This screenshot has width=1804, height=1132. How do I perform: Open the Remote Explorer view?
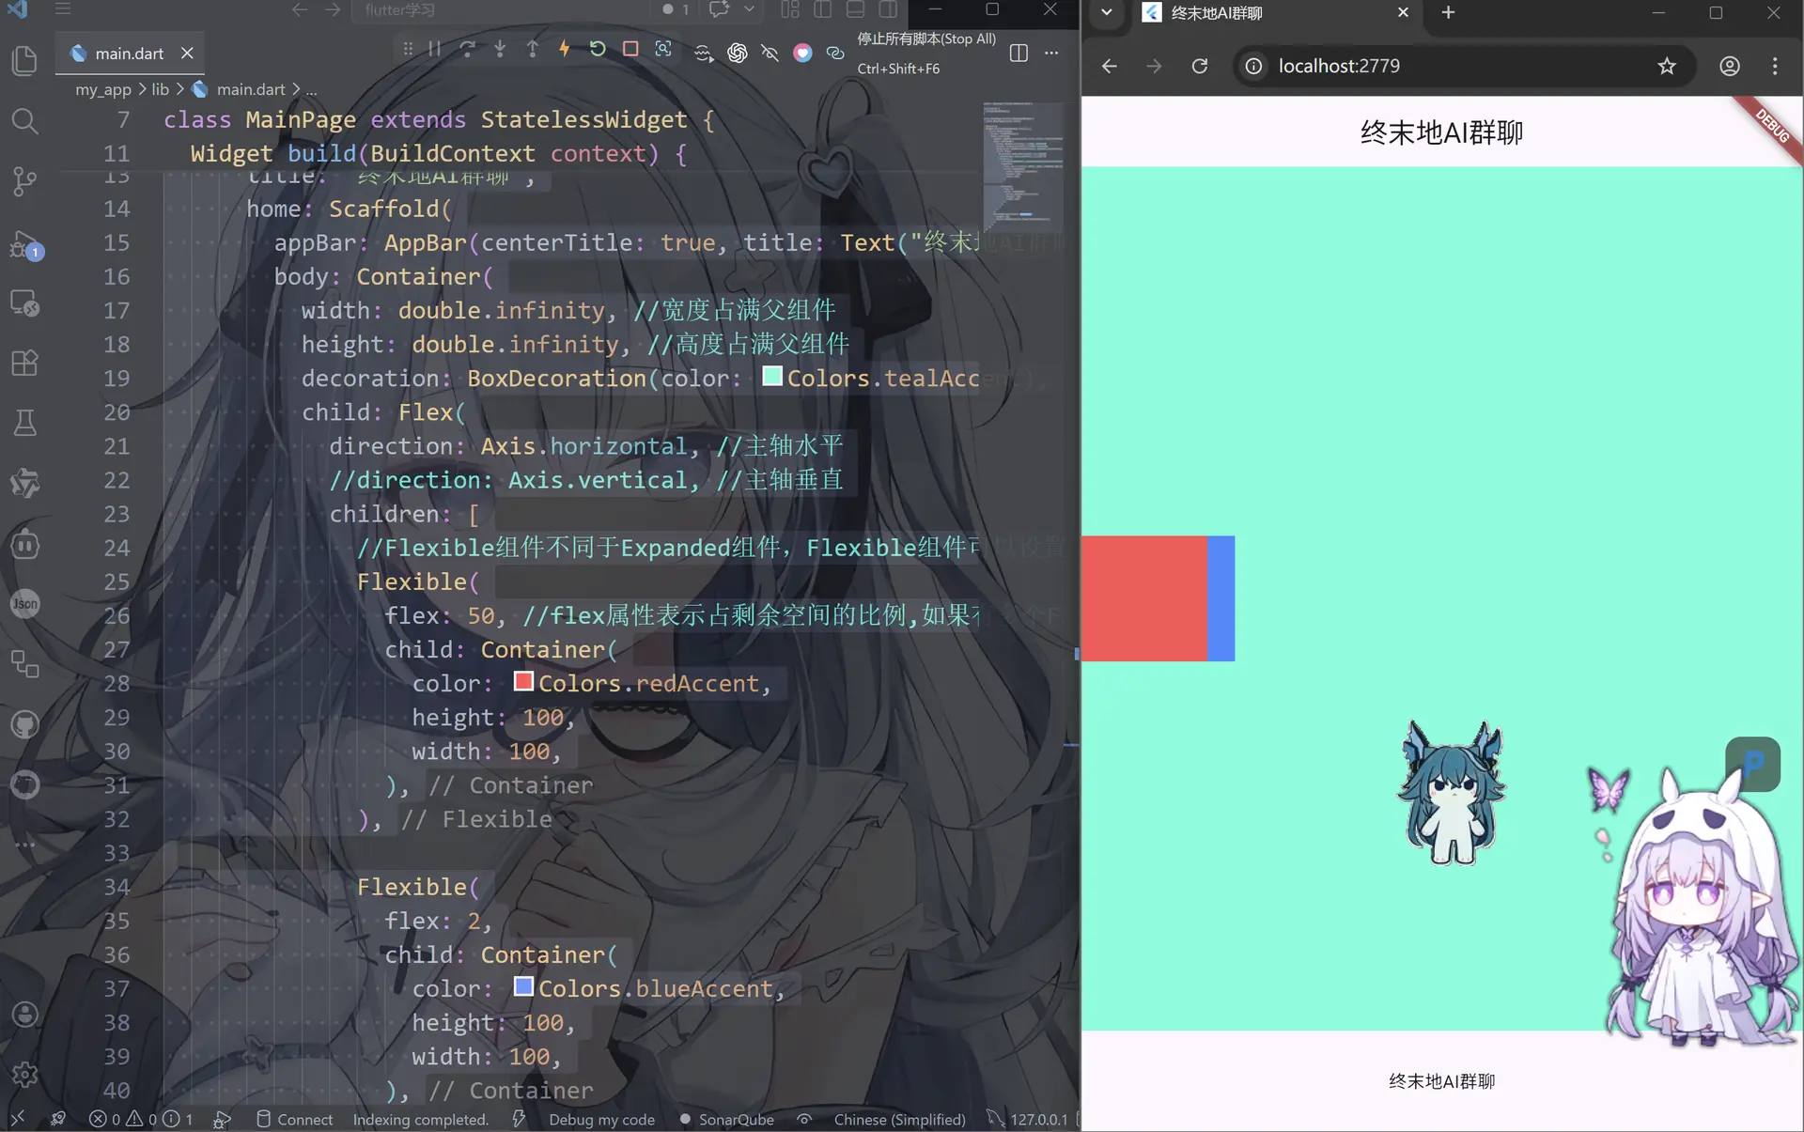click(x=24, y=302)
